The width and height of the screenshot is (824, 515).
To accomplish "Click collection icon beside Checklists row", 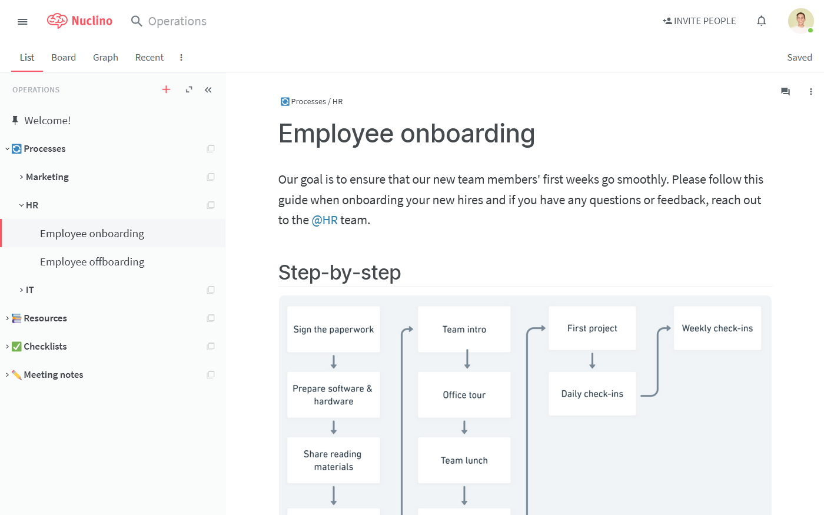I will coord(211,347).
